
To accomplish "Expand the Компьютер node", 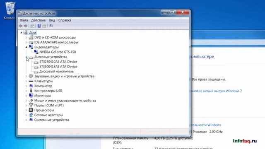I will 26,86.
